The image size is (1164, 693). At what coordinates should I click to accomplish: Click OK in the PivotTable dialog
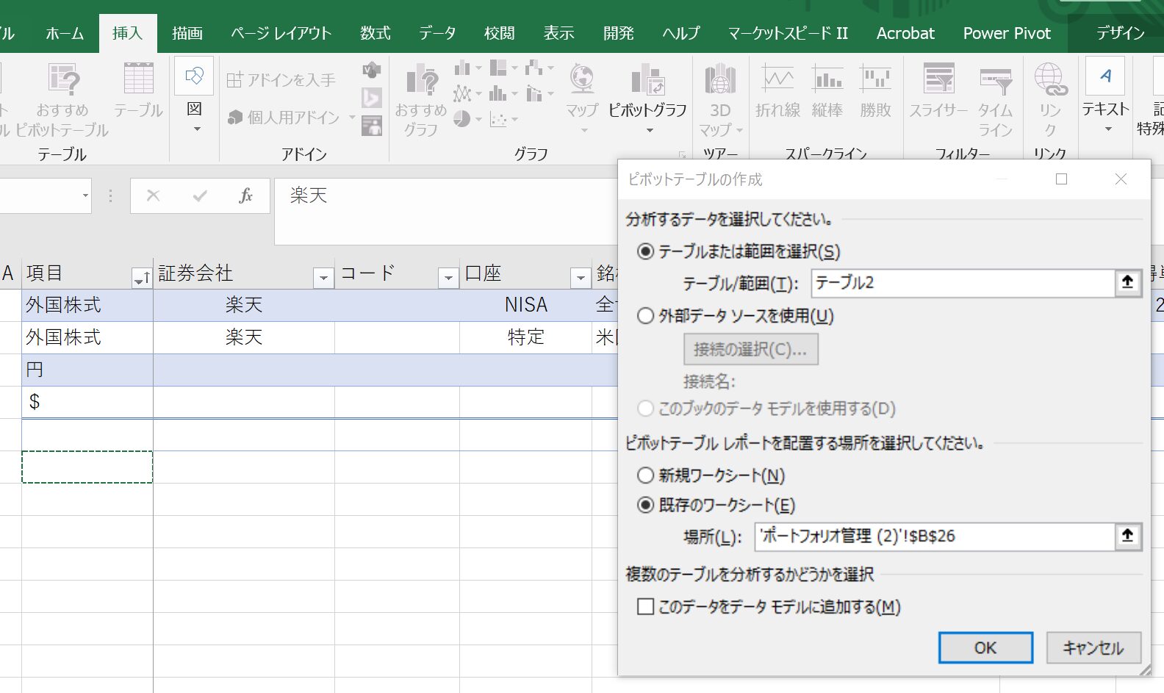tap(985, 647)
